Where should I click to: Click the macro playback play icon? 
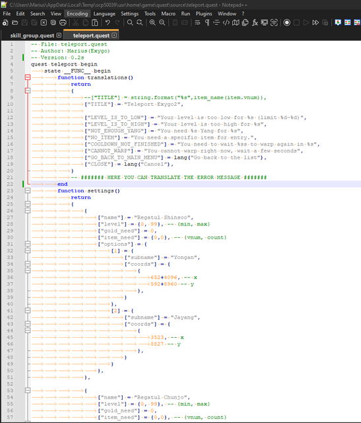306,22
